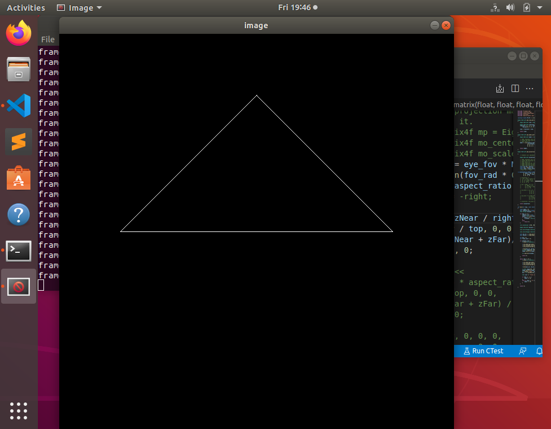Click the notifications bell in status bar
Image resolution: width=551 pixels, height=429 pixels.
tap(540, 351)
